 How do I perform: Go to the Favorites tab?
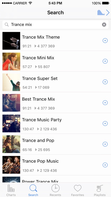[78, 190]
